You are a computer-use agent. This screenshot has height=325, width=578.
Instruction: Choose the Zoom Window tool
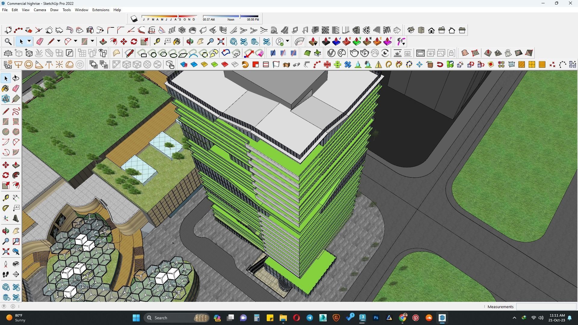tap(16, 241)
